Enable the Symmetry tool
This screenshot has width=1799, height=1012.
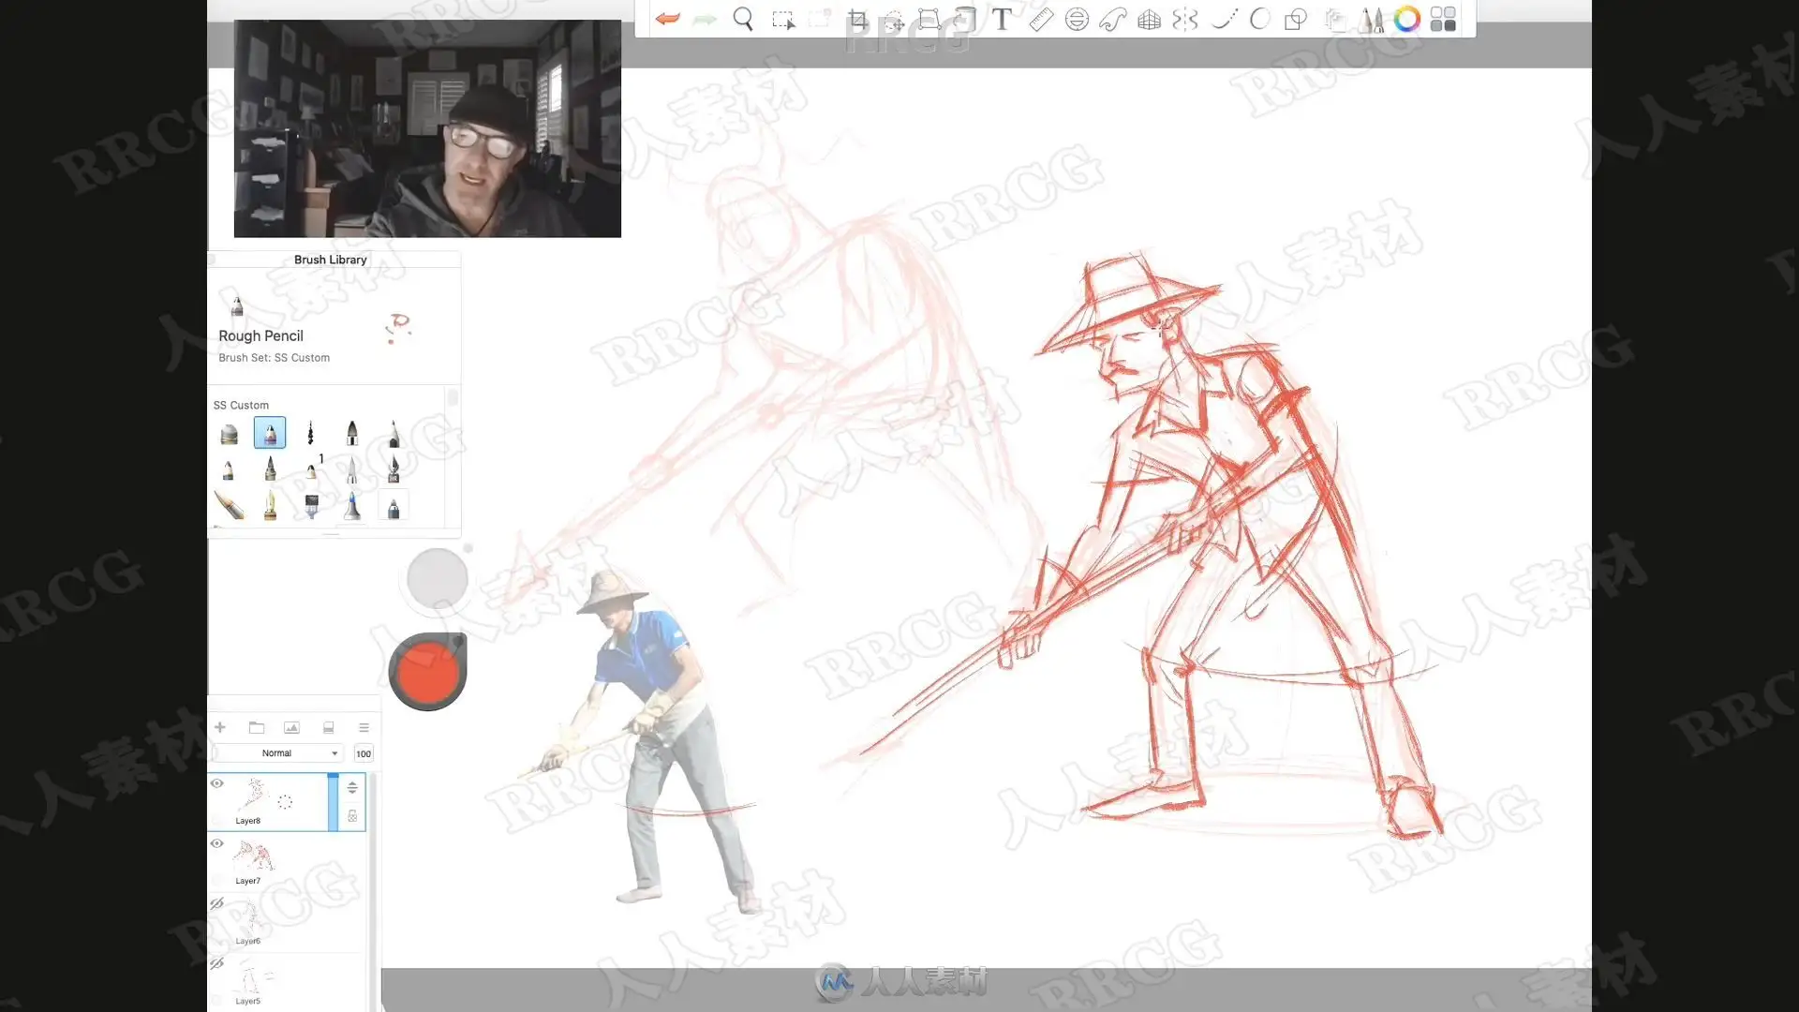pos(1185,19)
